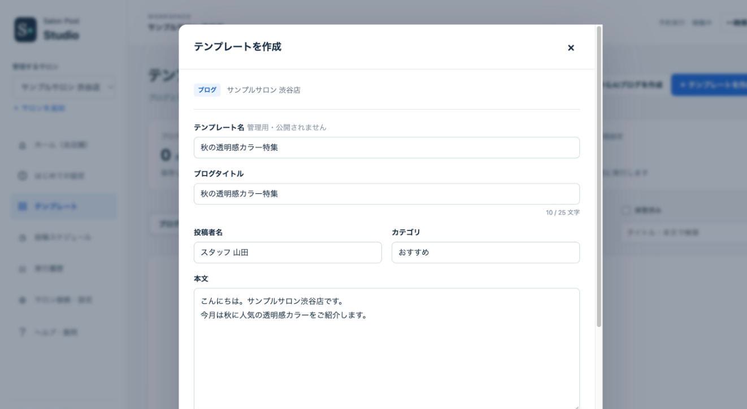This screenshot has height=409, width=747.
Task: Open the blurred salon selector dropdown in sidebar
Action: pos(65,88)
